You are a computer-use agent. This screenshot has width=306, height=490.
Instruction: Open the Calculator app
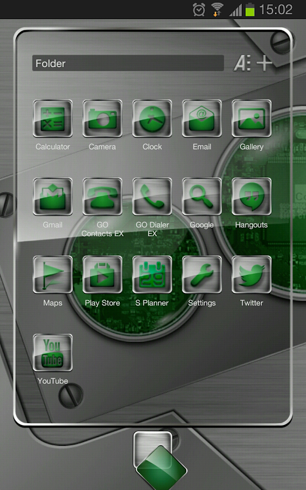[52, 119]
